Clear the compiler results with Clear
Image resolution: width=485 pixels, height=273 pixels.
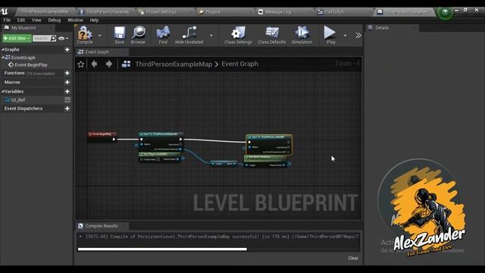pos(353,258)
